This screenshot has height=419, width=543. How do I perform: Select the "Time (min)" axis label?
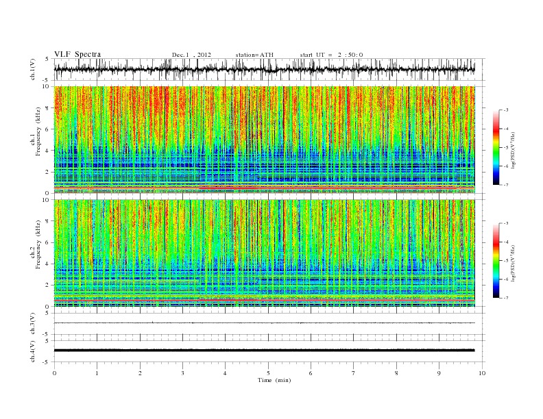(274, 380)
